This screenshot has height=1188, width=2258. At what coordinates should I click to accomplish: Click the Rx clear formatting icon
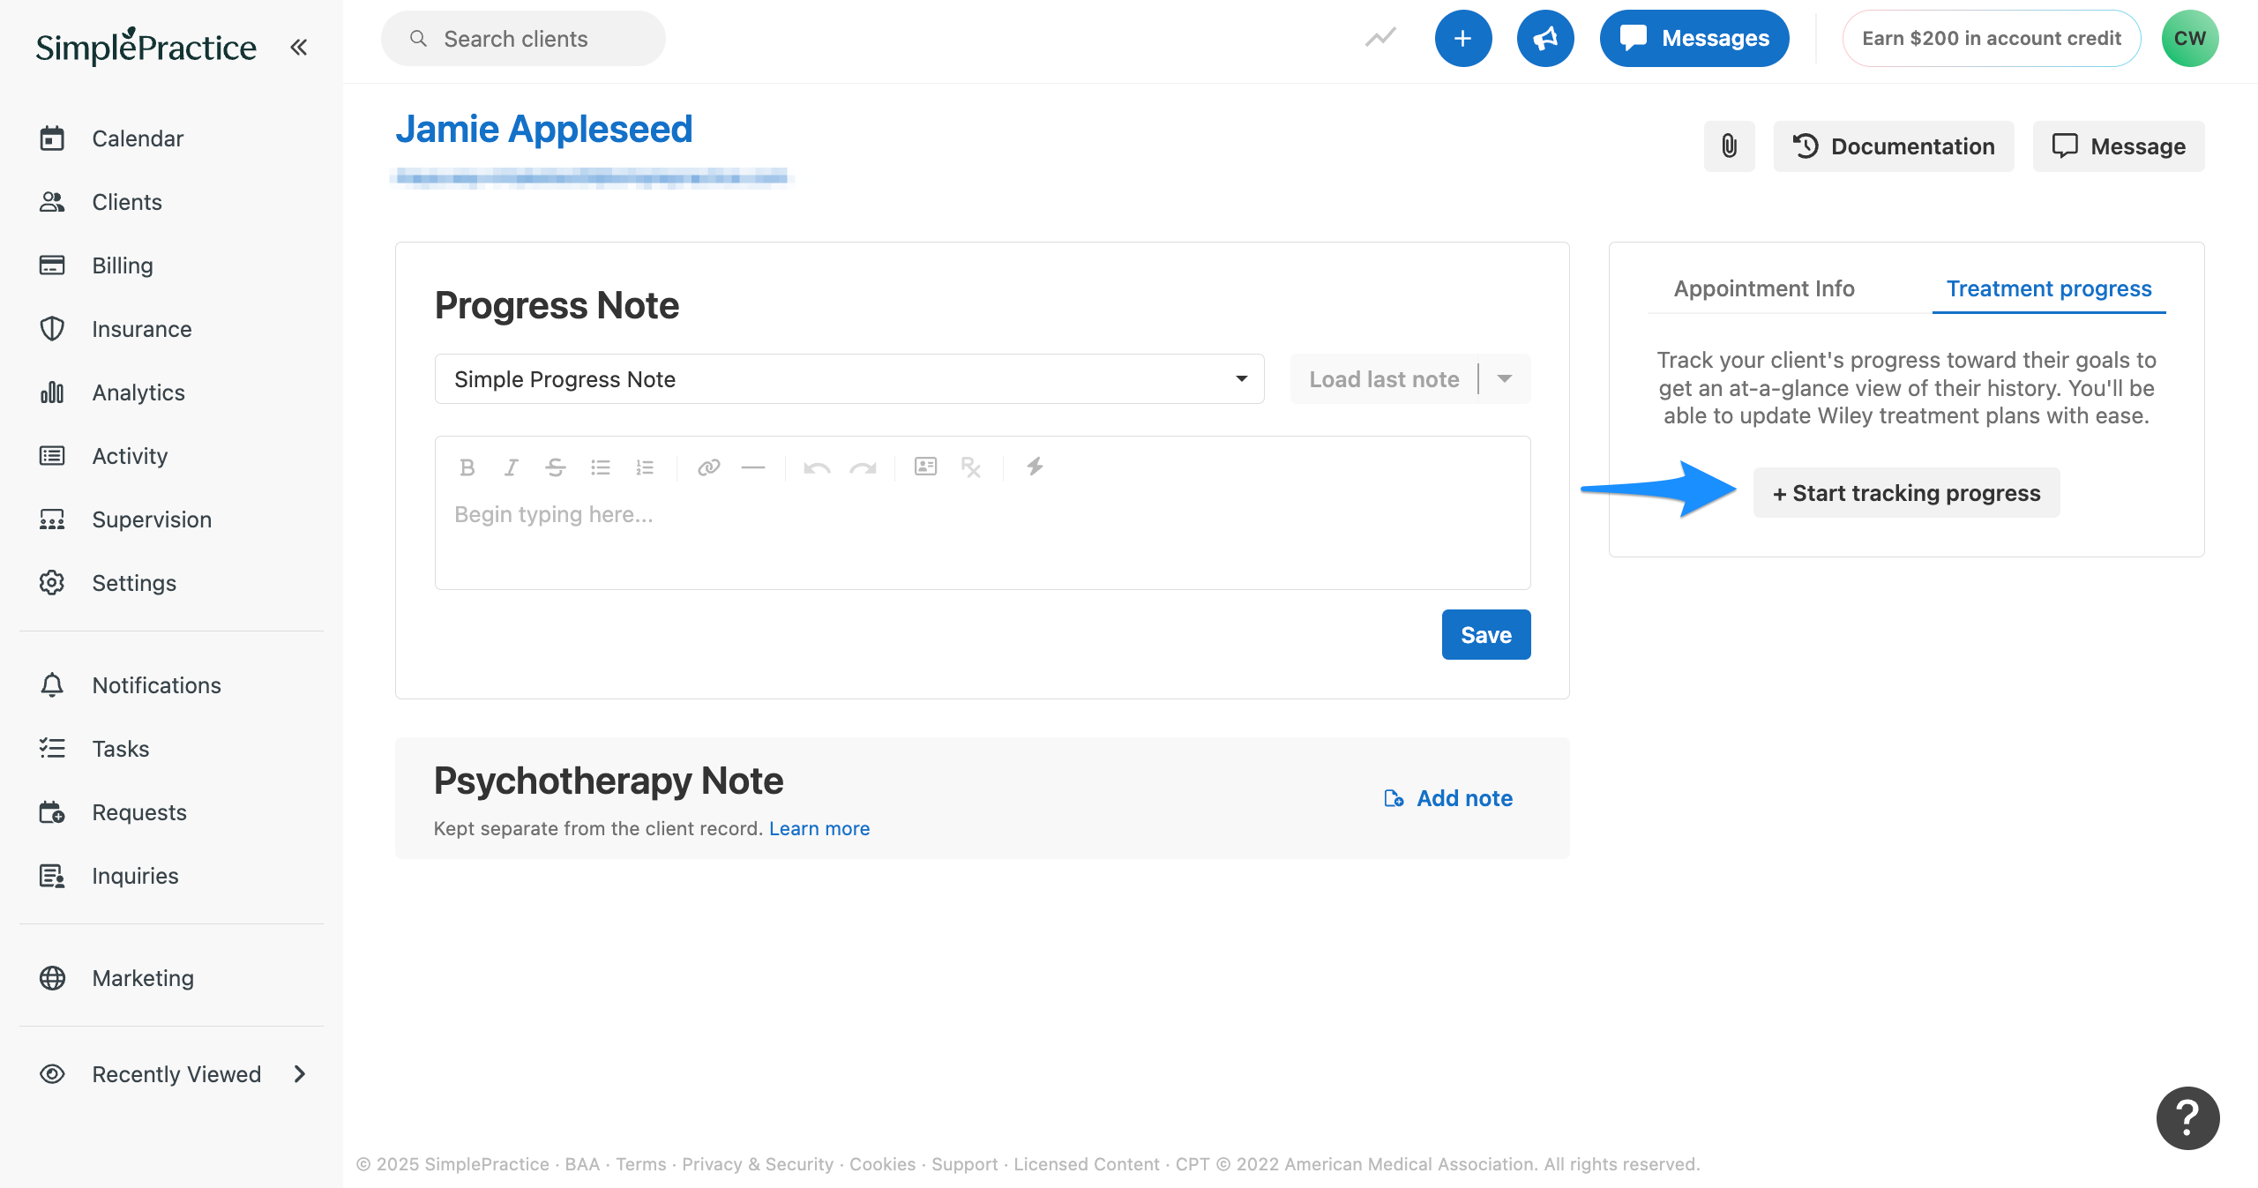coord(971,467)
